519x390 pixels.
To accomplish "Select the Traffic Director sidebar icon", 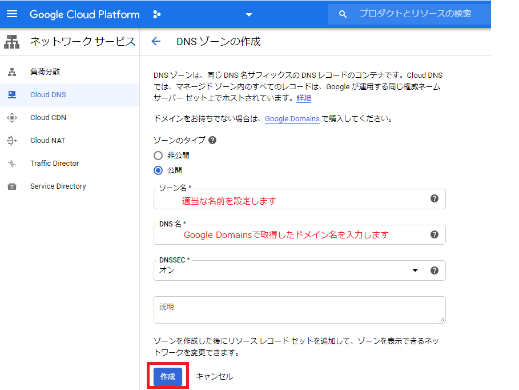I will tap(13, 163).
